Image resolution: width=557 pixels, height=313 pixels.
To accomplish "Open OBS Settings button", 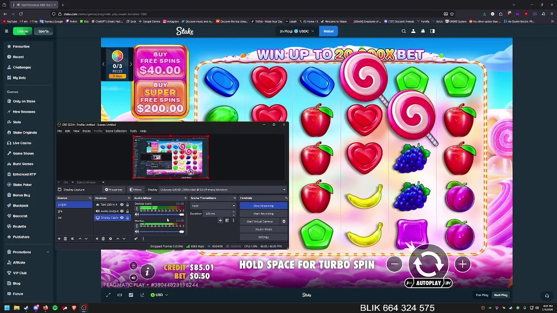I will tap(263, 237).
